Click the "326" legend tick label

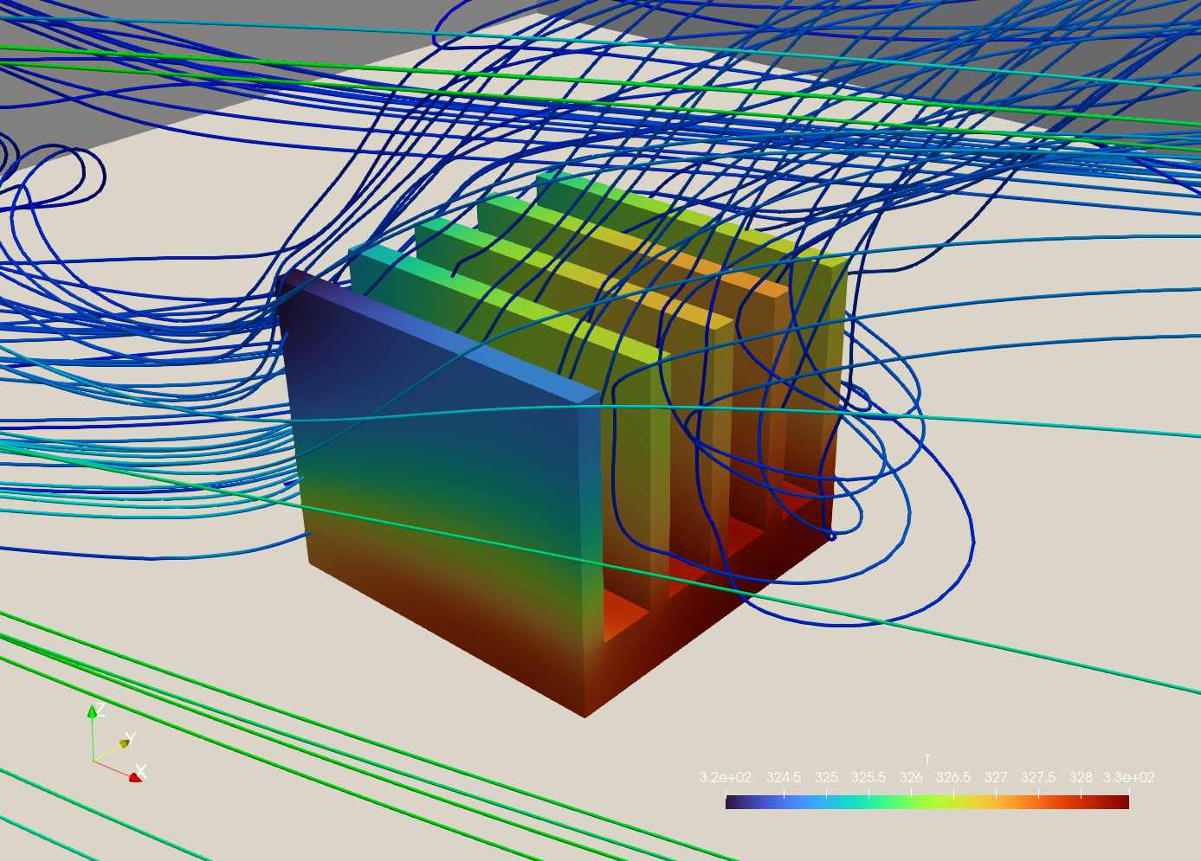[911, 778]
